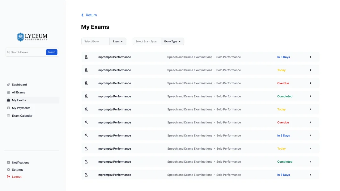This screenshot has width=340, height=191.
Task: Click the magnifier icon in Search Exams
Action: pyautogui.click(x=9, y=52)
